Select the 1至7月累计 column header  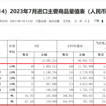pyautogui.click(x=75, y=46)
